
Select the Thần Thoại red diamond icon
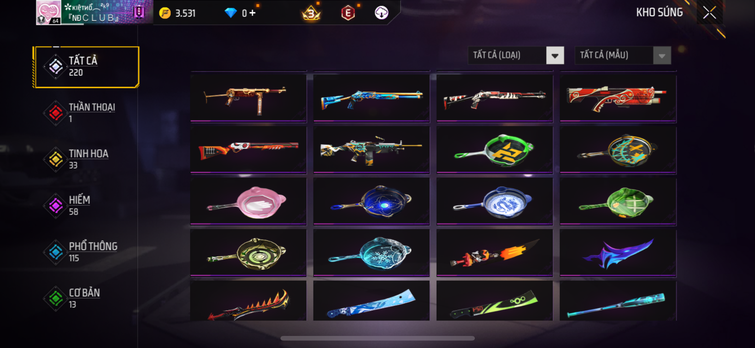(56, 113)
